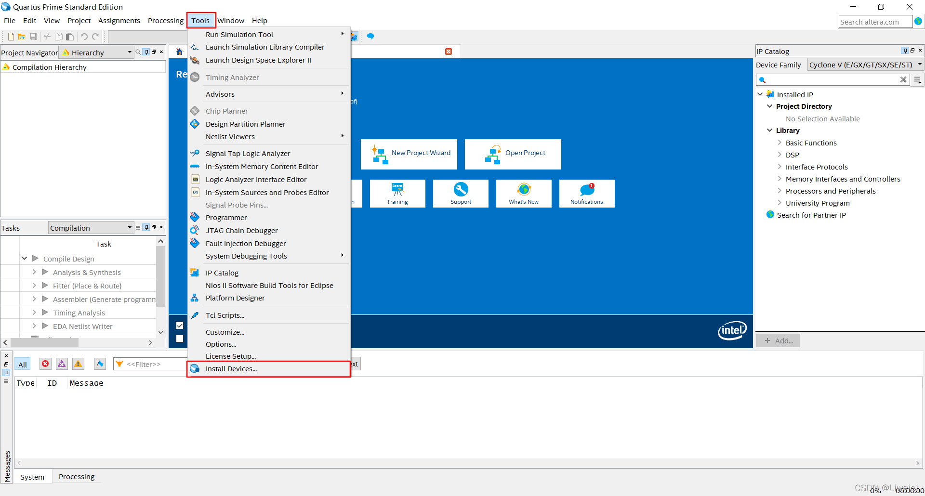Open Signal Tap Logic Analyzer
The width and height of the screenshot is (925, 496).
269,154
